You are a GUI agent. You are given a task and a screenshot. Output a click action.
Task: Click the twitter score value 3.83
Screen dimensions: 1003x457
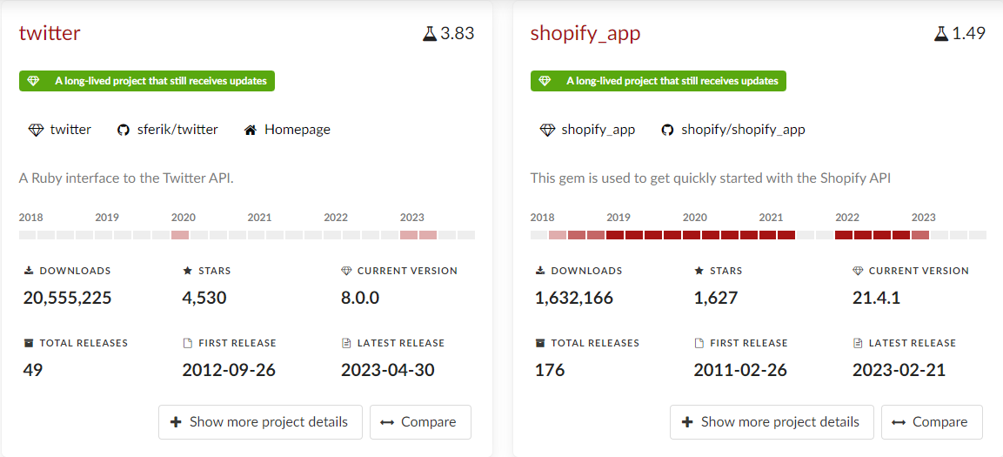(x=458, y=34)
